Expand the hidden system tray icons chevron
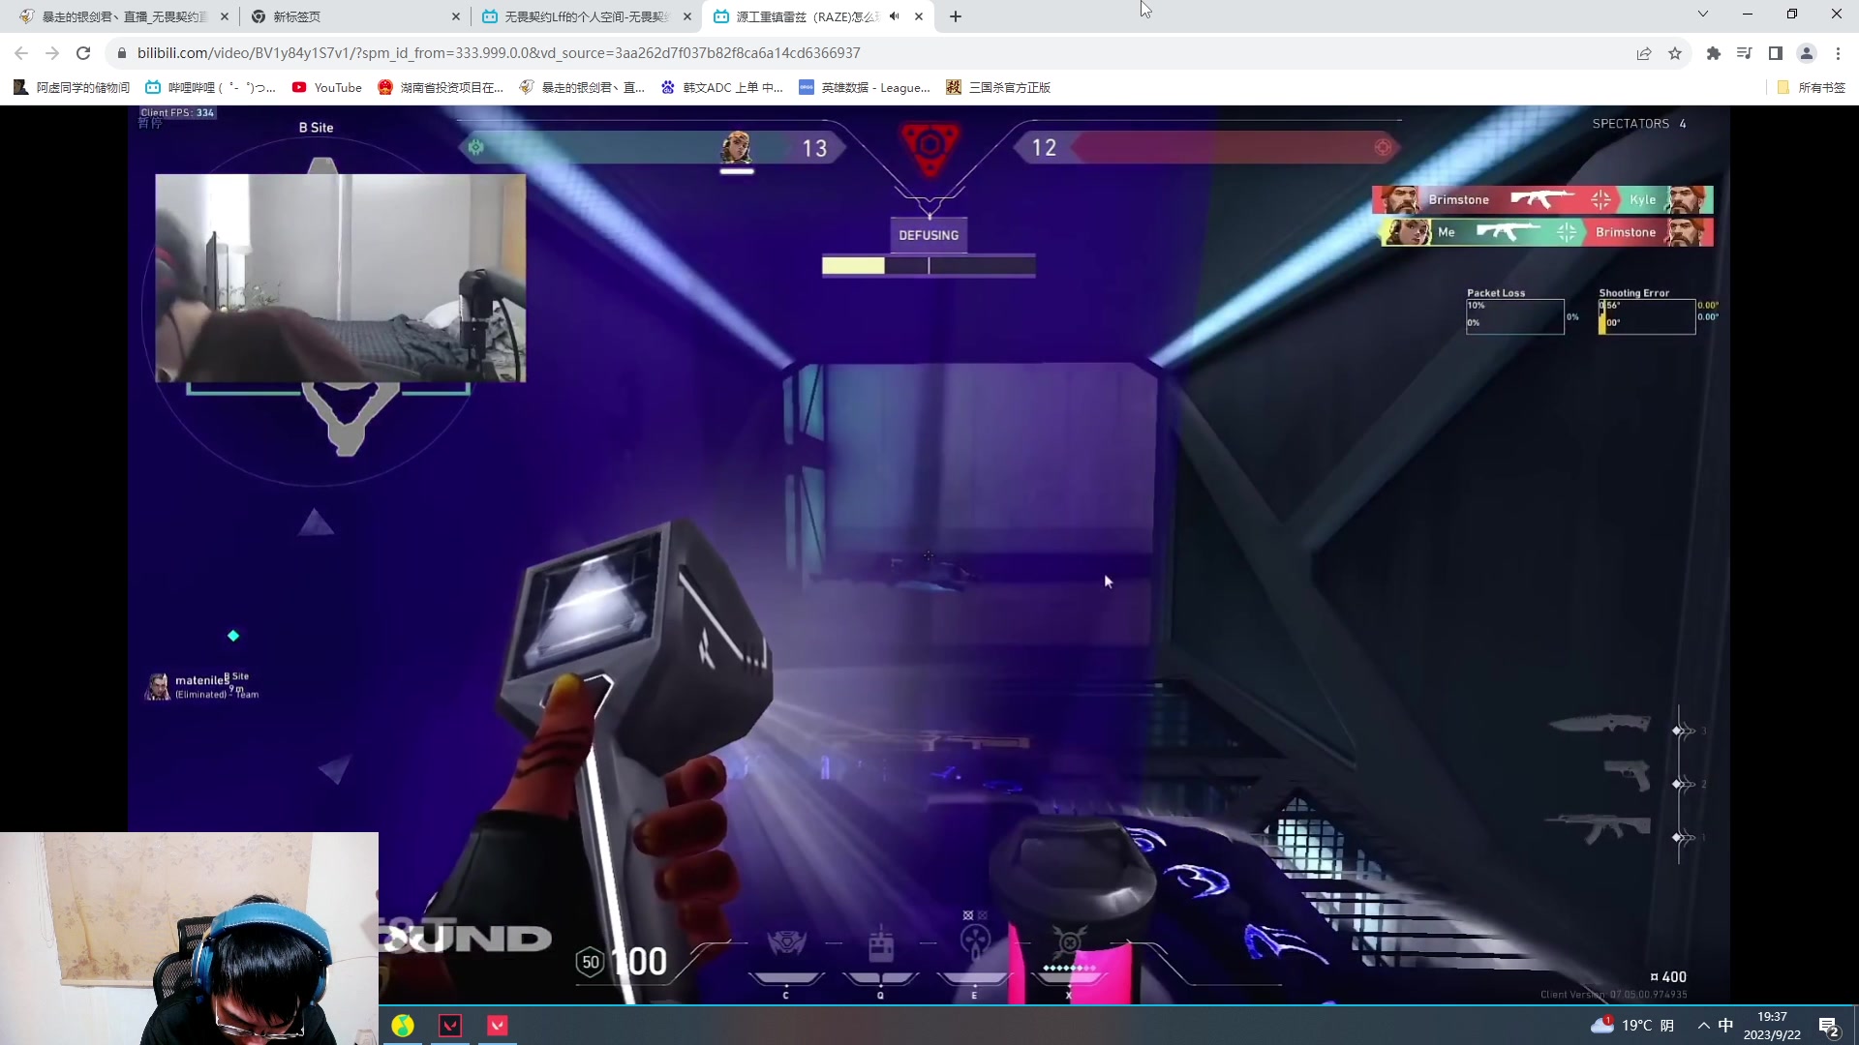1859x1045 pixels. (x=1703, y=1025)
